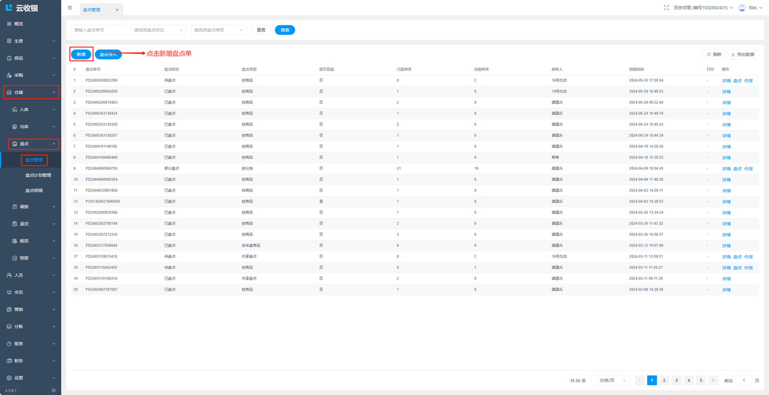
Task: Toggle fullscreen using the expand icon
Action: [x=666, y=8]
